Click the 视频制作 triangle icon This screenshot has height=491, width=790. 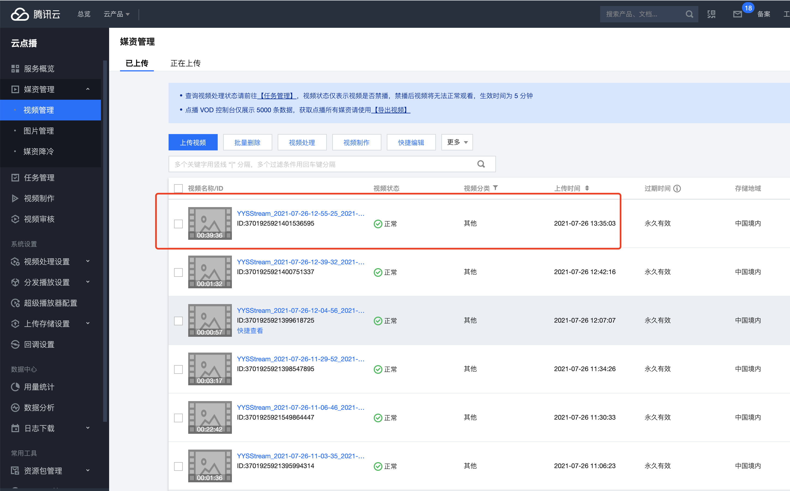[15, 198]
